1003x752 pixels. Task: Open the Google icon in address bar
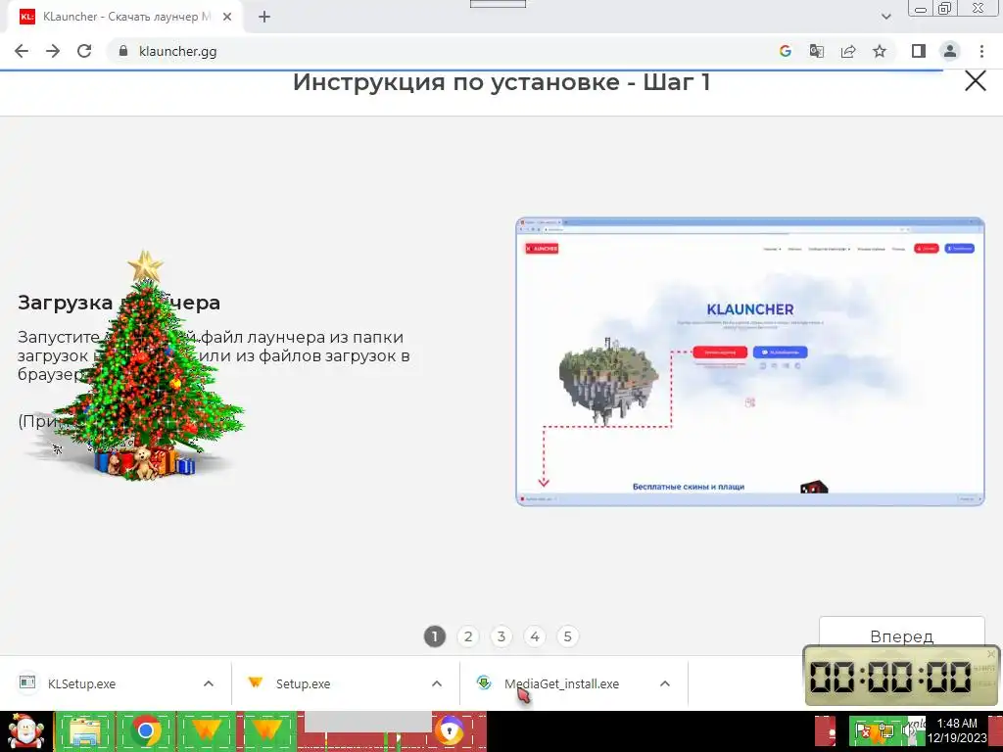pyautogui.click(x=786, y=51)
